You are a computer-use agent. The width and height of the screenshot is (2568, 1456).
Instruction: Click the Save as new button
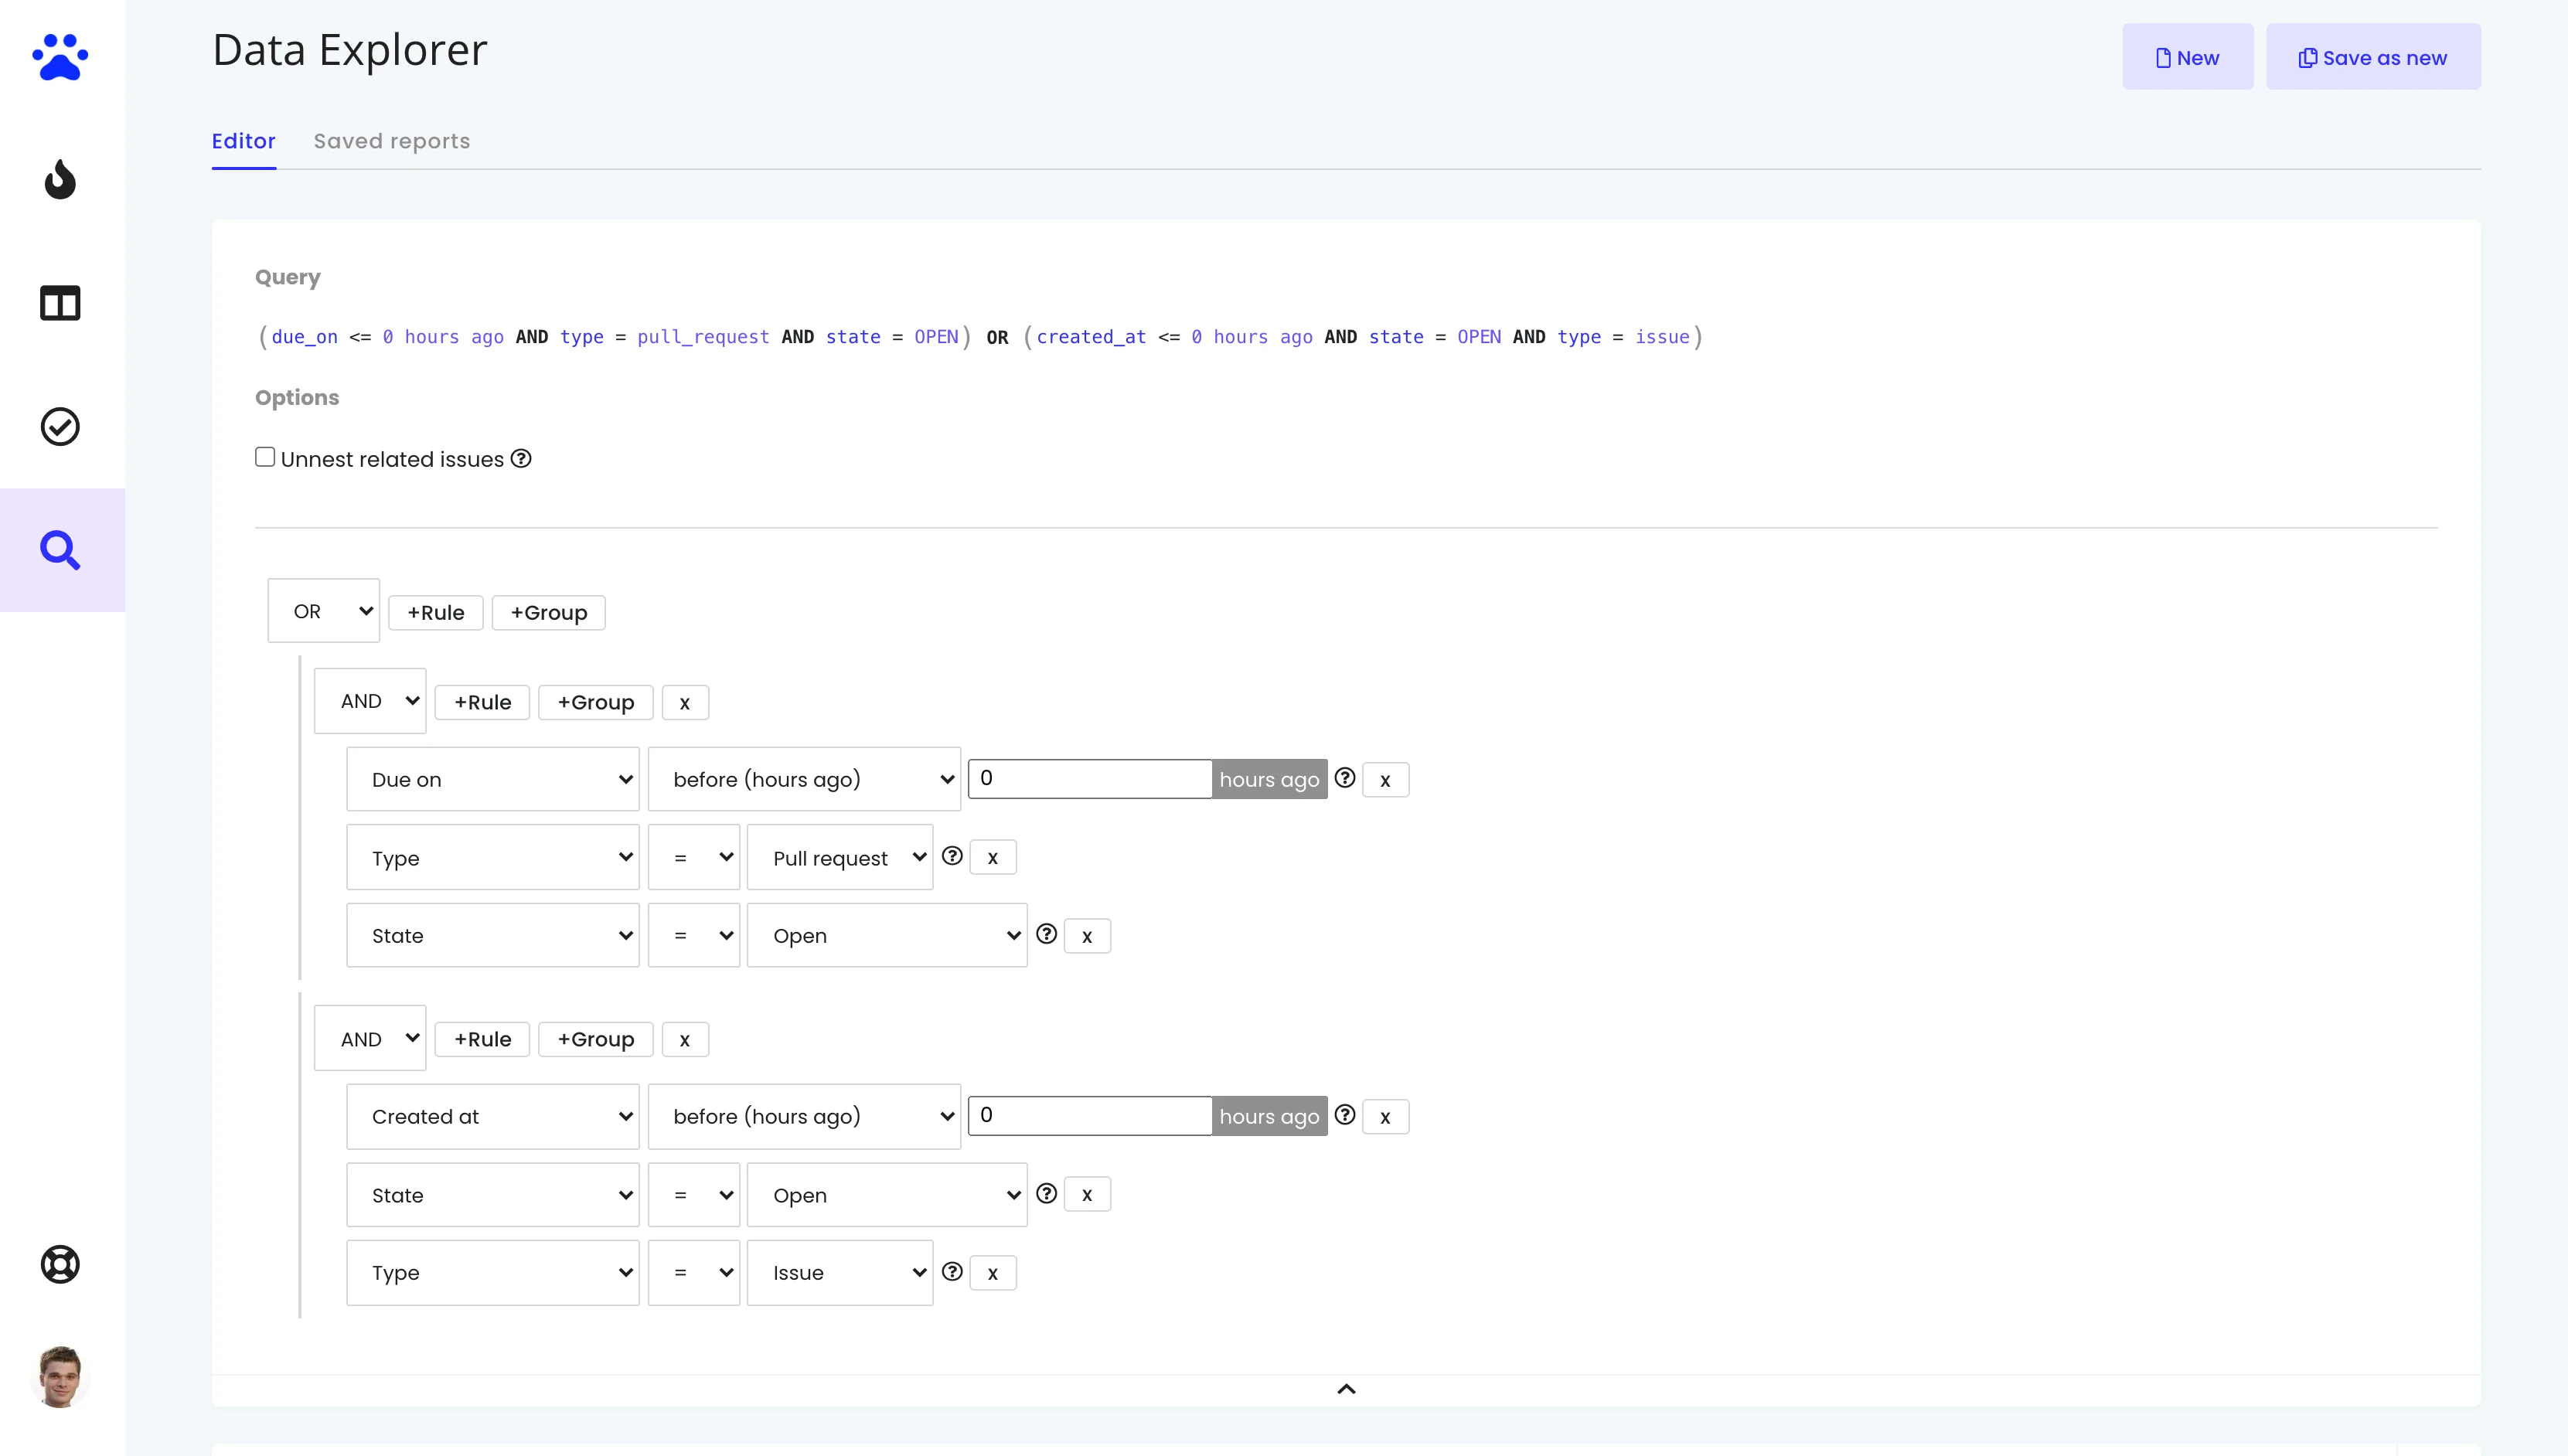[x=2374, y=57]
